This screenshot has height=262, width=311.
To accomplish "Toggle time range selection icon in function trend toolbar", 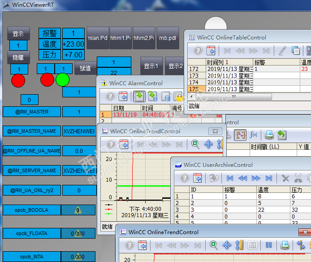I will (x=240, y=135).
